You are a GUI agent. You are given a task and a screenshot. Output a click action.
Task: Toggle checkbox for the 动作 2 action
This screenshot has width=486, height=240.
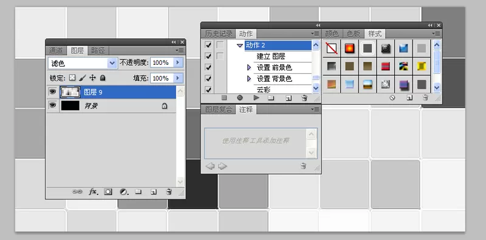(x=208, y=45)
